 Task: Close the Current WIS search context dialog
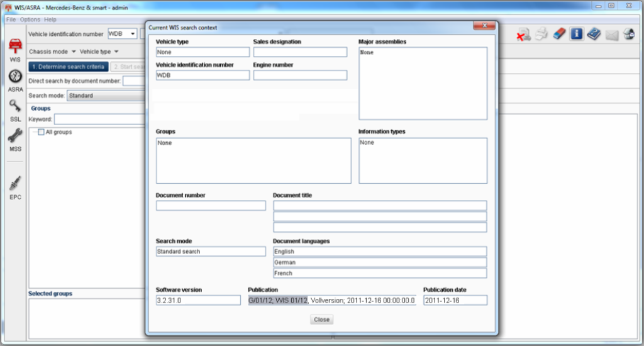tap(484, 25)
